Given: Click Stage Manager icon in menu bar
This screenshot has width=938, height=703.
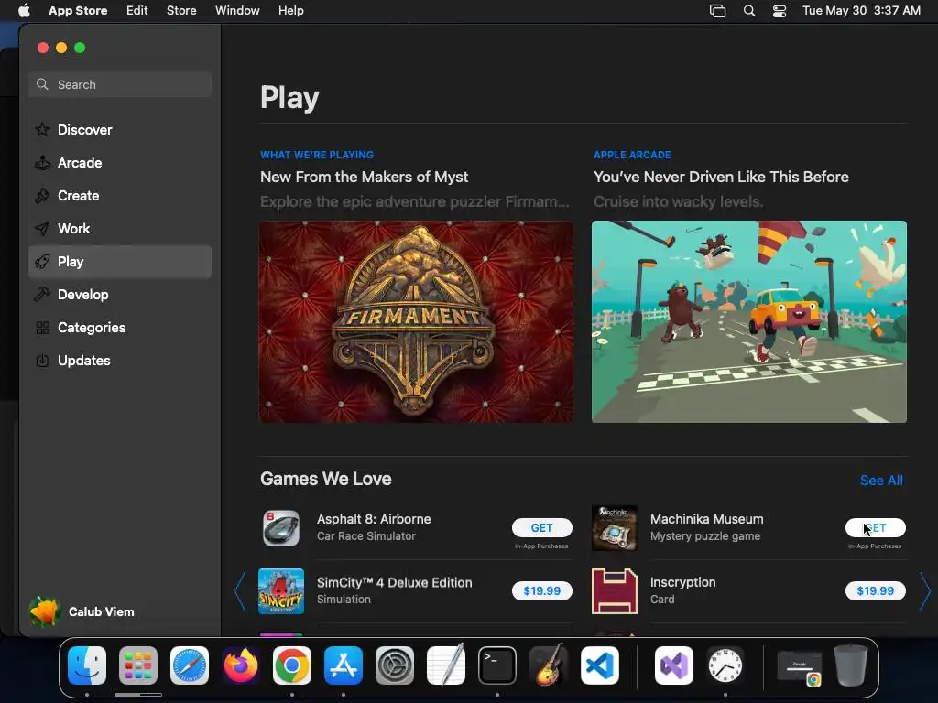Looking at the screenshot, I should [717, 11].
